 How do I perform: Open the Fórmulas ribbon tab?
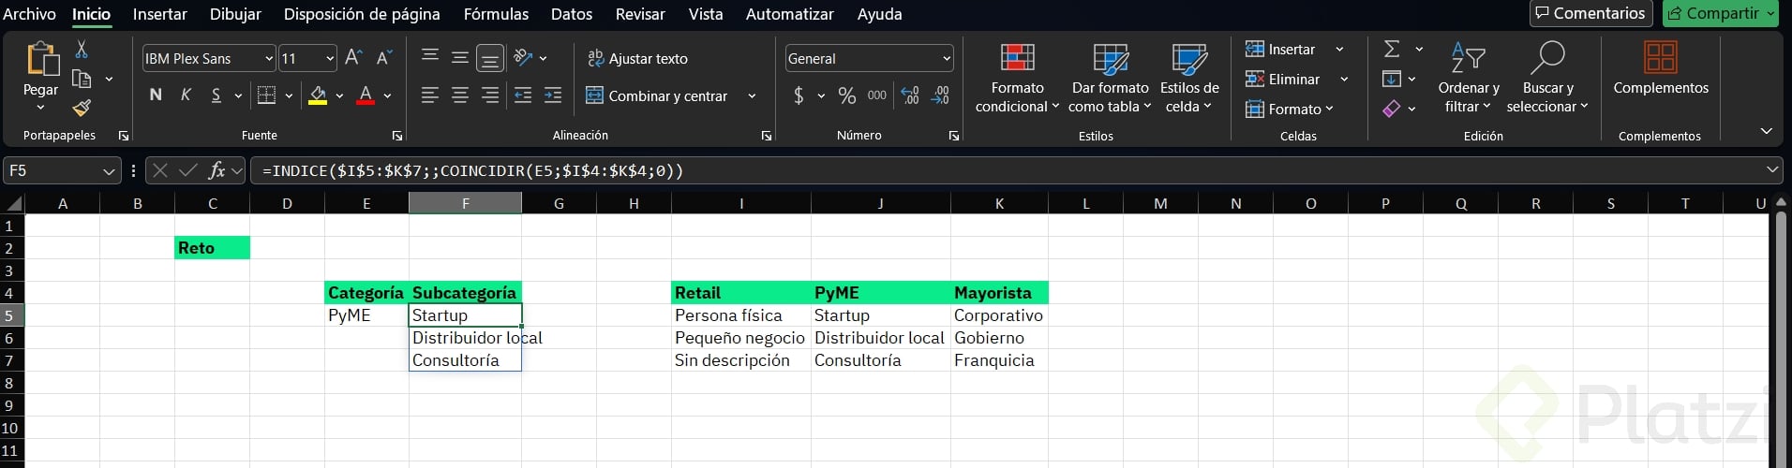496,14
